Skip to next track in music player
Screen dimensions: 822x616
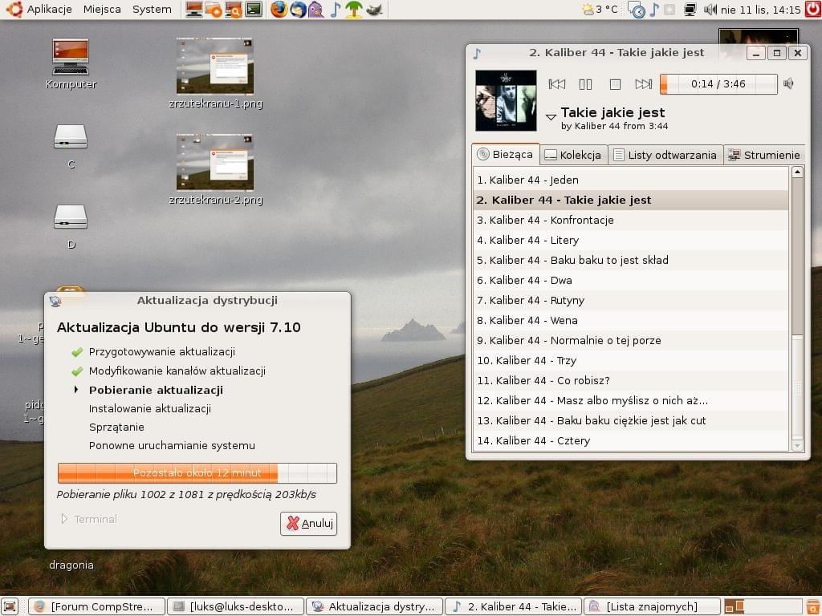[643, 83]
